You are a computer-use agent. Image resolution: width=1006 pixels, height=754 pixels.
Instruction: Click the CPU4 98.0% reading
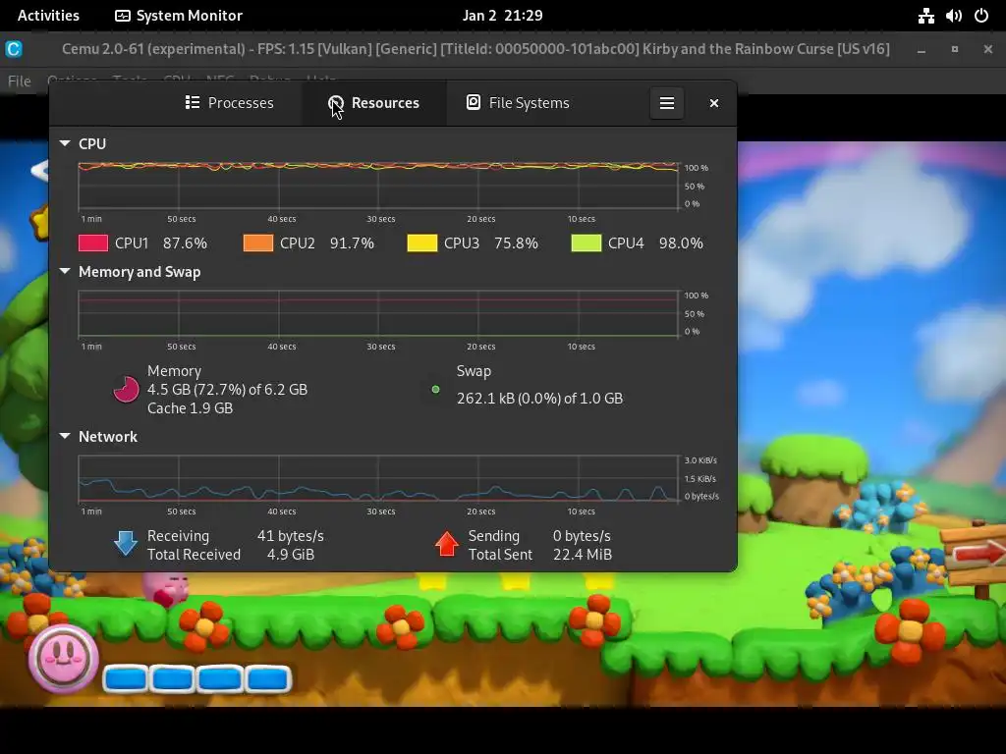(681, 243)
